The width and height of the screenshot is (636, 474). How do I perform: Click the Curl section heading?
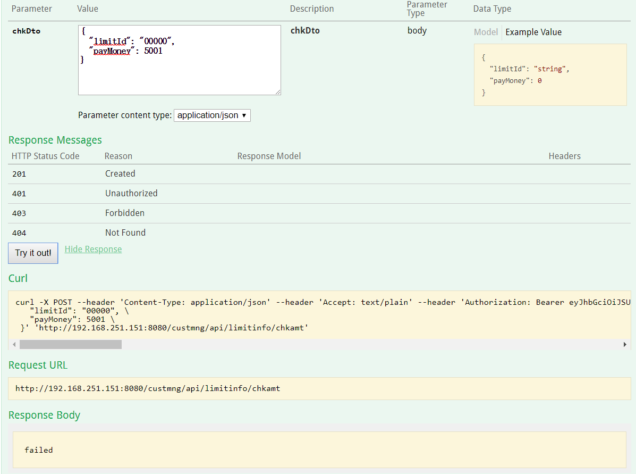click(x=18, y=278)
